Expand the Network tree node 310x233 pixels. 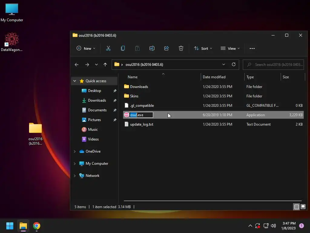click(74, 176)
